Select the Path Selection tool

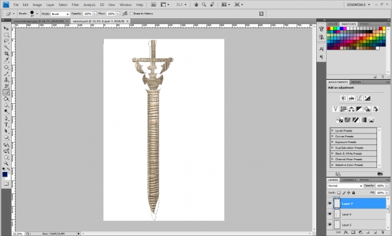coord(7,131)
